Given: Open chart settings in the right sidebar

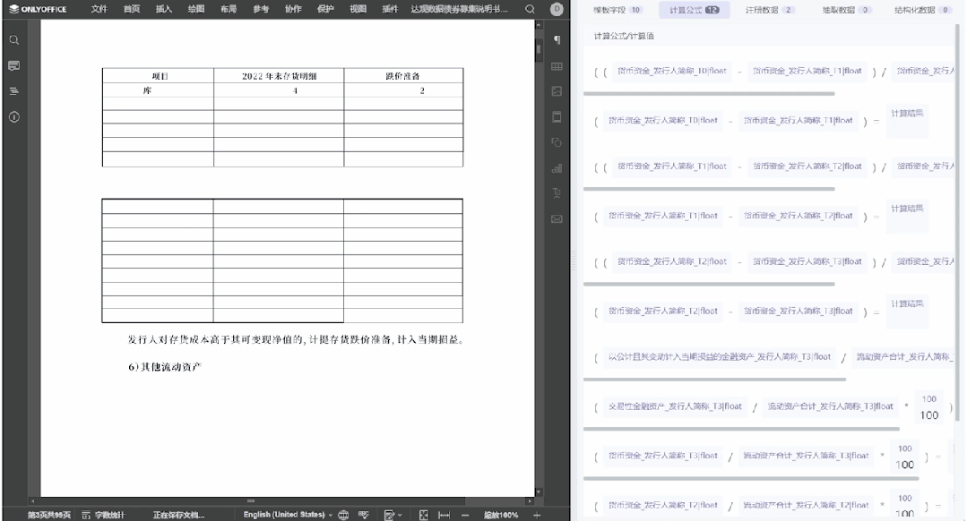Looking at the screenshot, I should tap(557, 168).
